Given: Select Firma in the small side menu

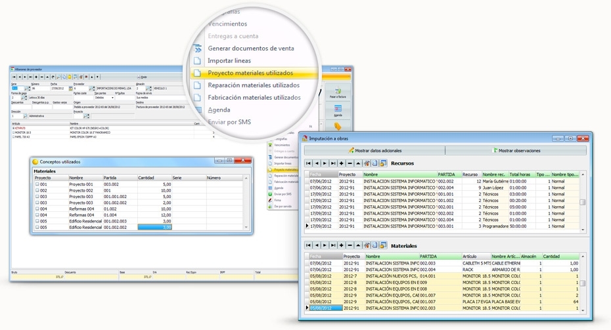Looking at the screenshot, I should (278, 200).
